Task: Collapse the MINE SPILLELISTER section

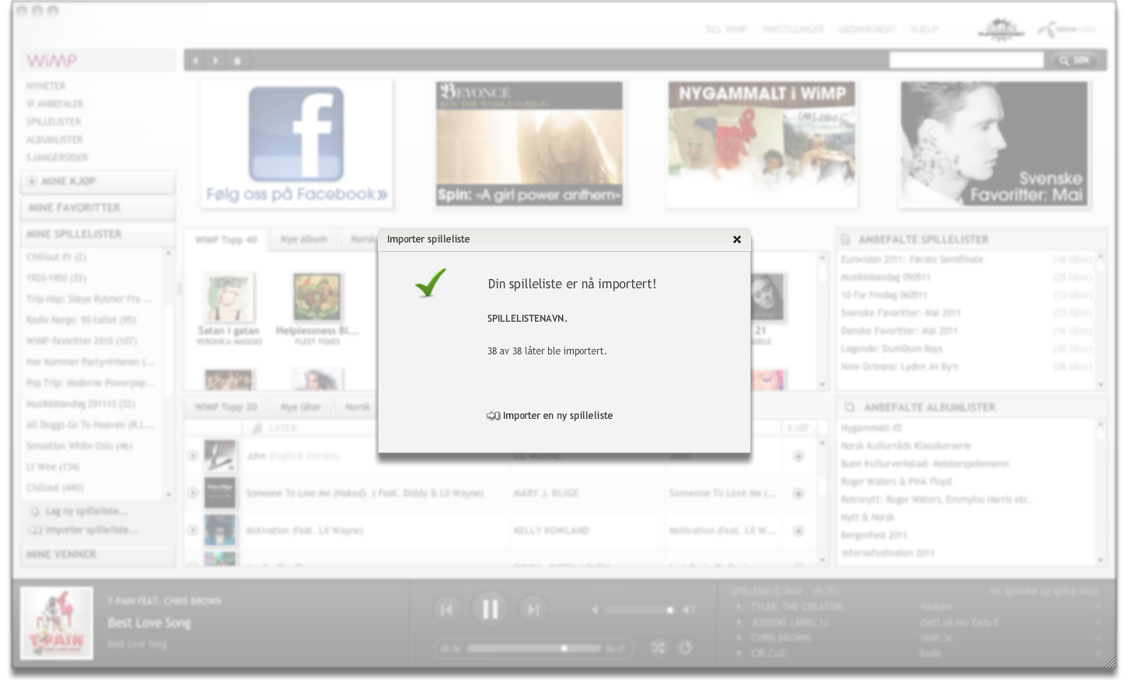Action: (97, 234)
